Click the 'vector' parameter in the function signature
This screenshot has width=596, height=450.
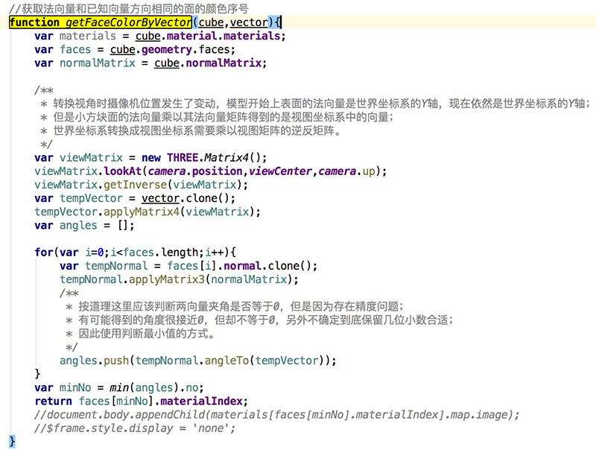(x=249, y=22)
